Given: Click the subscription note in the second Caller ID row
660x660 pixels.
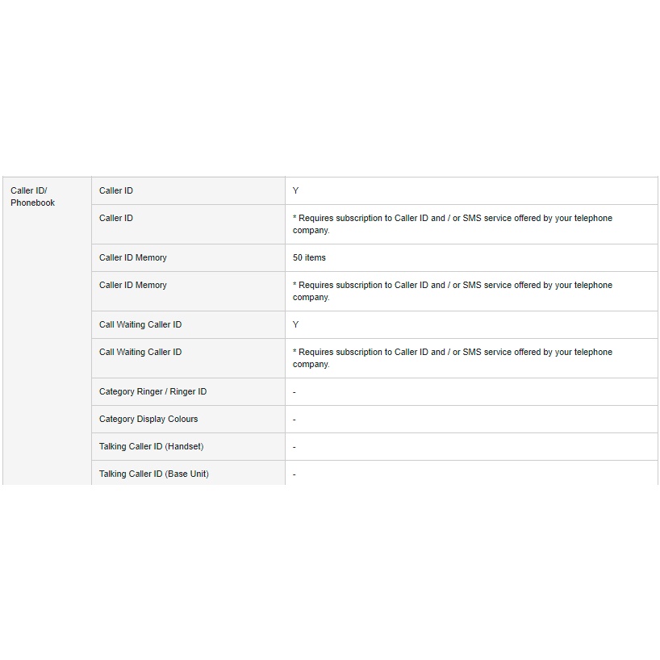Looking at the screenshot, I should pos(452,224).
